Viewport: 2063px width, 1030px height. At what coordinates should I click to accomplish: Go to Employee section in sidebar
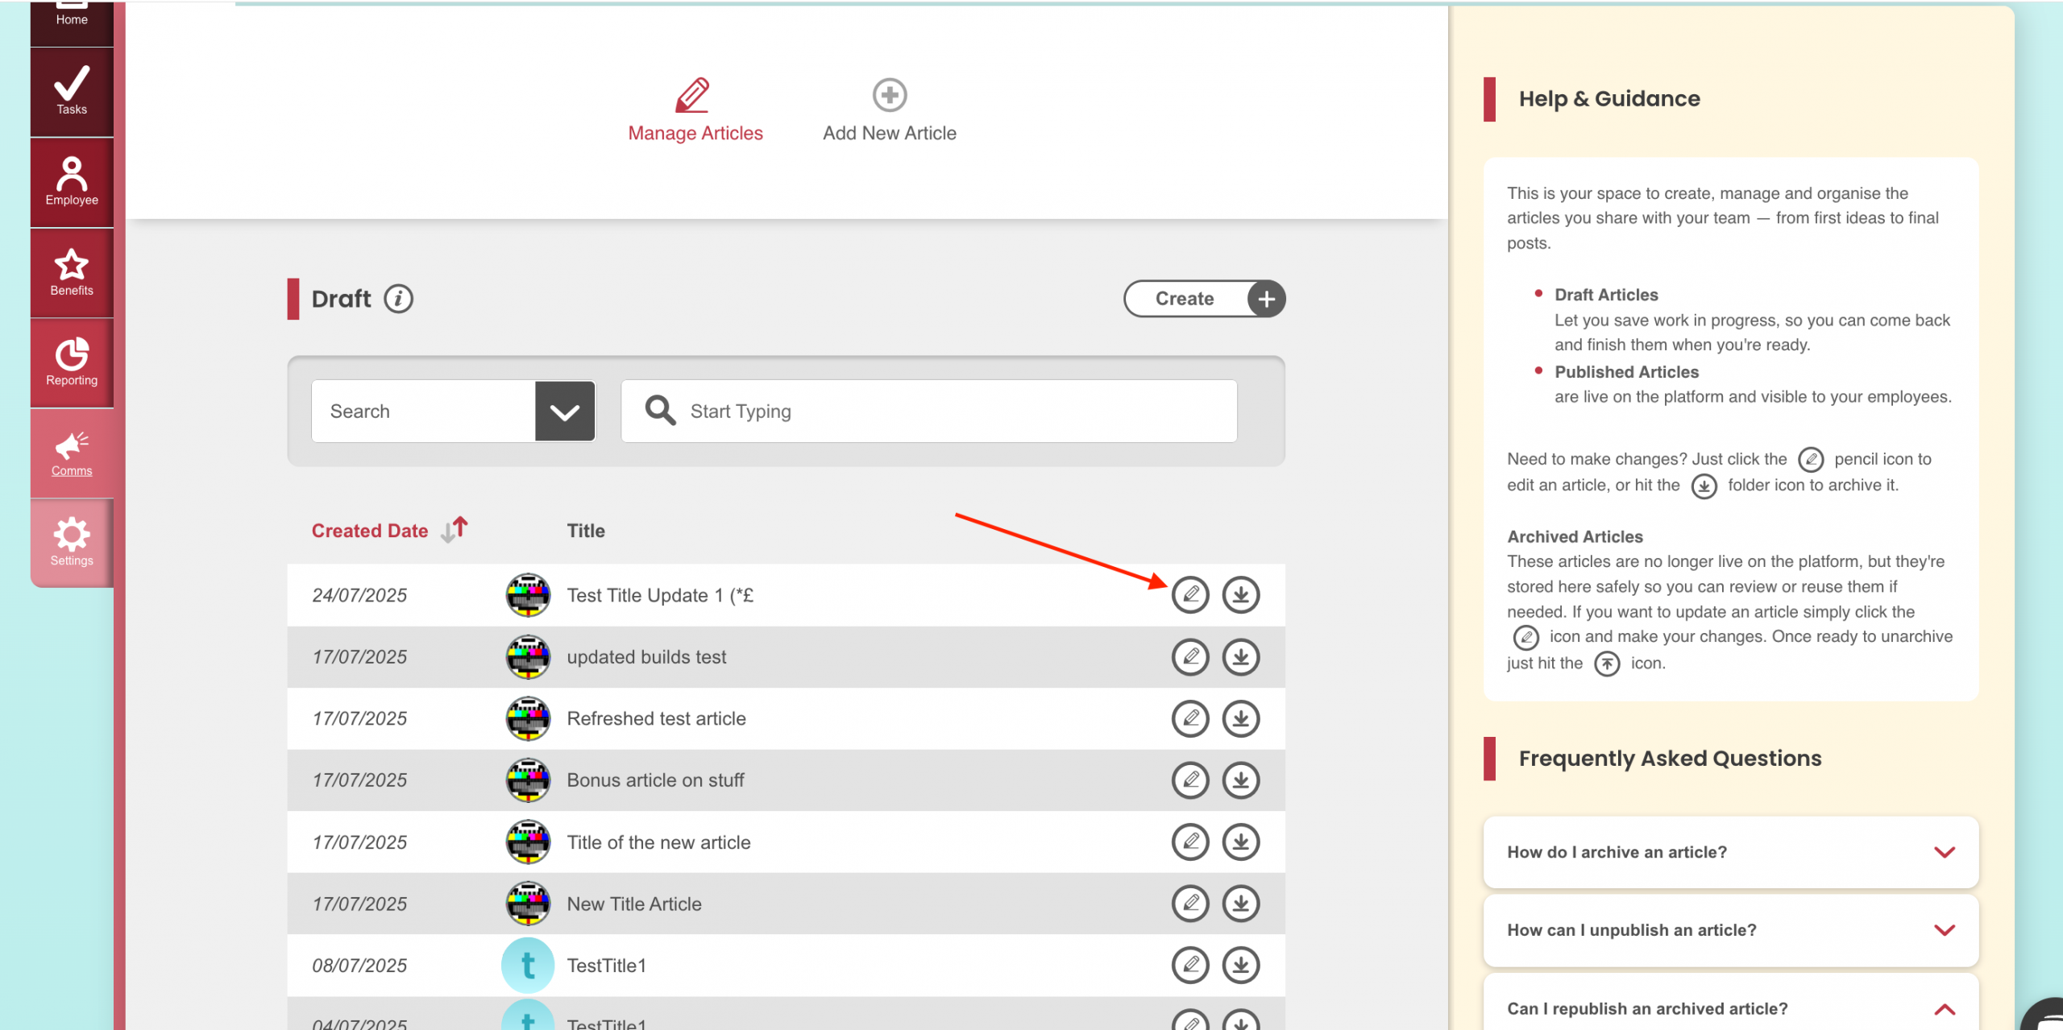(72, 182)
